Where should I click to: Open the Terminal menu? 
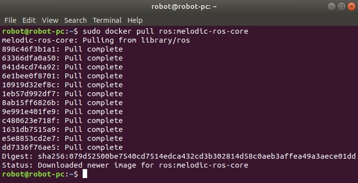(107, 20)
